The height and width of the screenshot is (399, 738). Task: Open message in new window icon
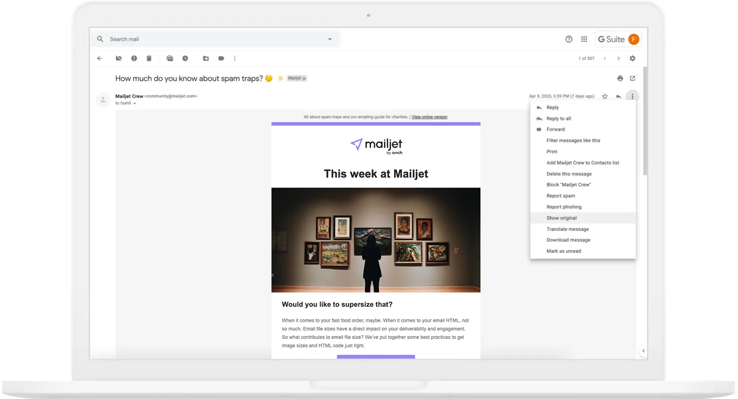click(x=632, y=78)
